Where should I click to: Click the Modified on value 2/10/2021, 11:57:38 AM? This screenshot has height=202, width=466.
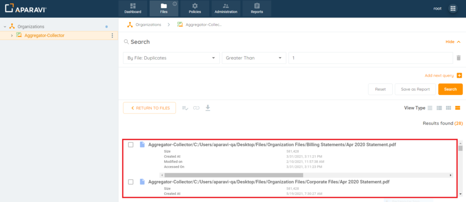pos(306,162)
